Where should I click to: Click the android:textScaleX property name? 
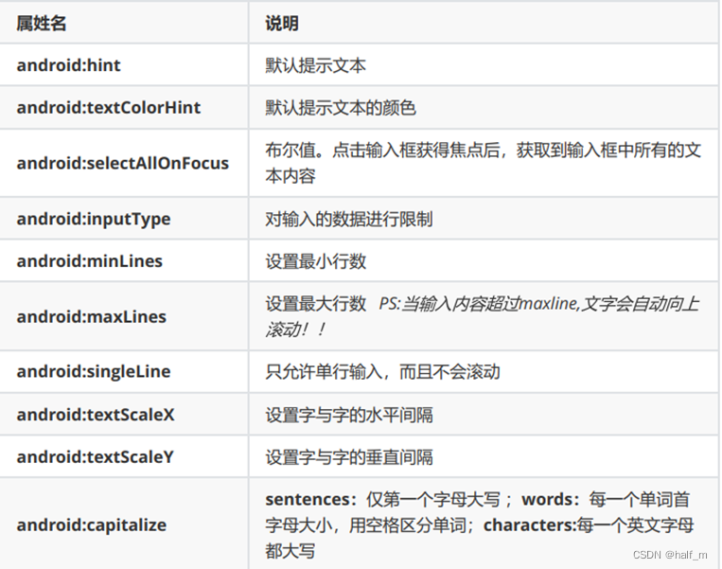(x=96, y=415)
